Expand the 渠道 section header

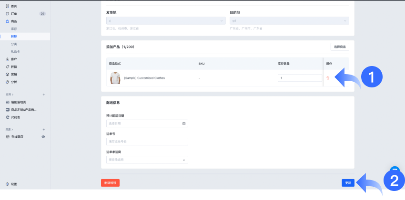pos(10,129)
